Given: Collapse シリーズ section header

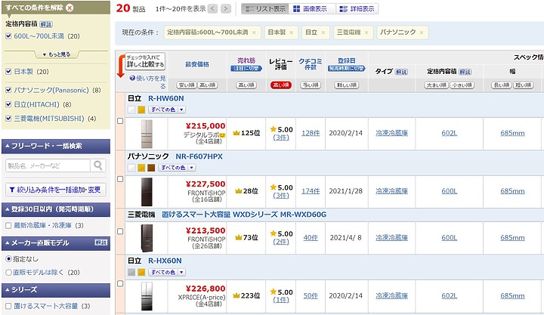Looking at the screenshot, I should pos(56,289).
